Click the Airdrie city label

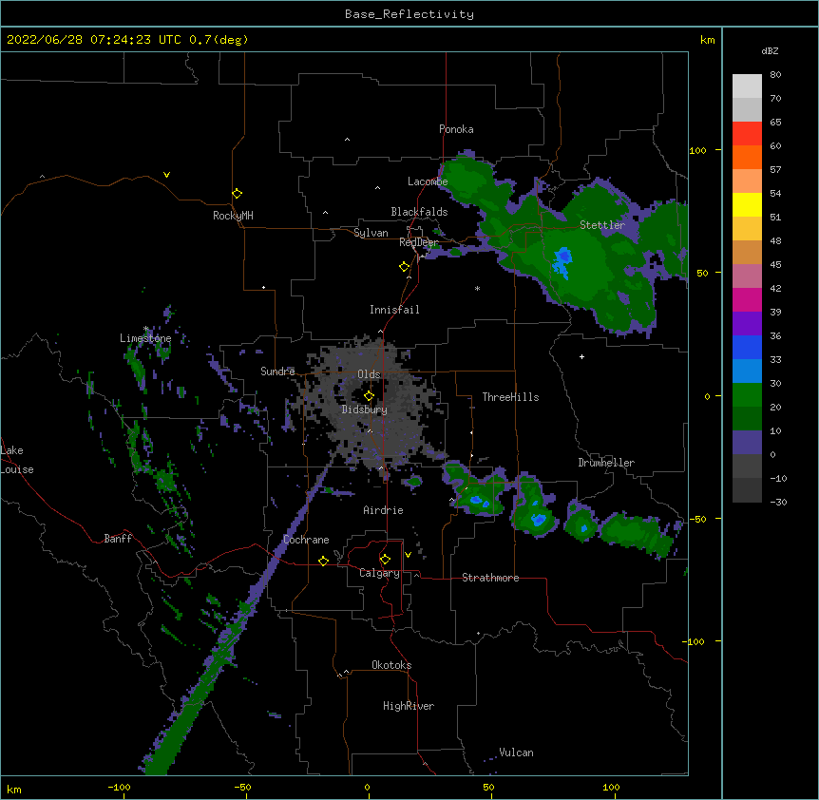[383, 510]
